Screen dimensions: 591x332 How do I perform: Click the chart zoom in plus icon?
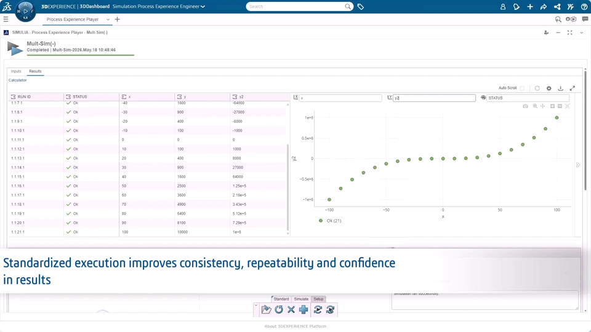click(x=552, y=106)
